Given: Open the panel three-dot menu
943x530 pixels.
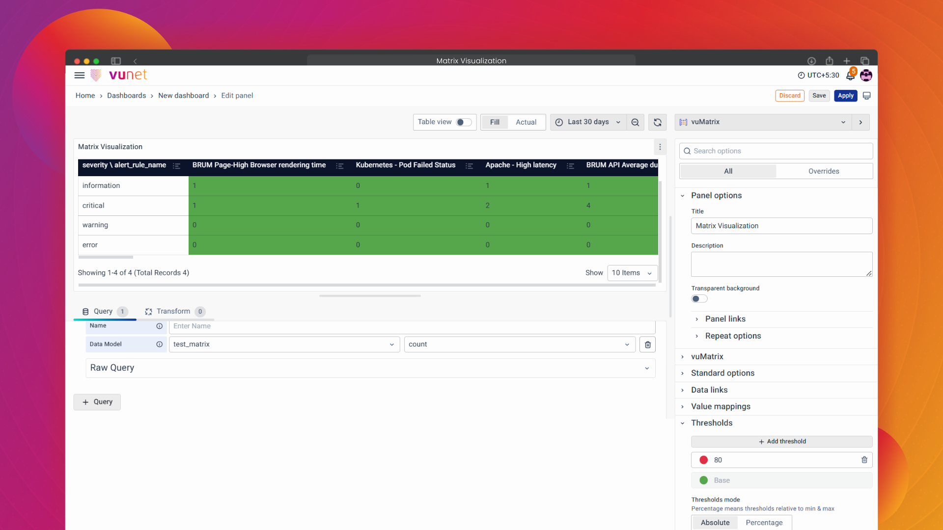Looking at the screenshot, I should [660, 147].
